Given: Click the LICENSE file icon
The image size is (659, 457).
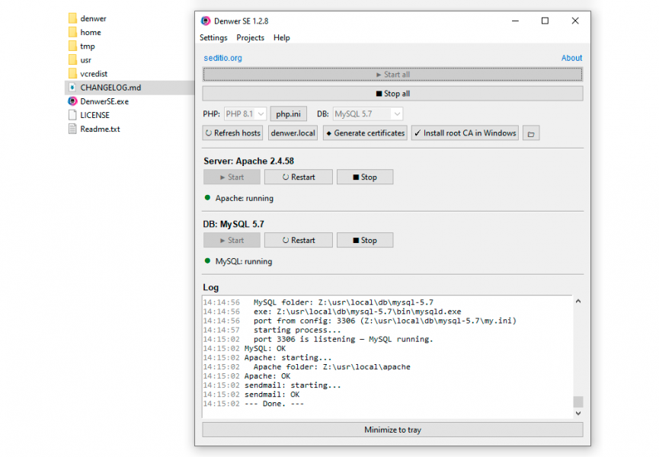Looking at the screenshot, I should [x=72, y=115].
